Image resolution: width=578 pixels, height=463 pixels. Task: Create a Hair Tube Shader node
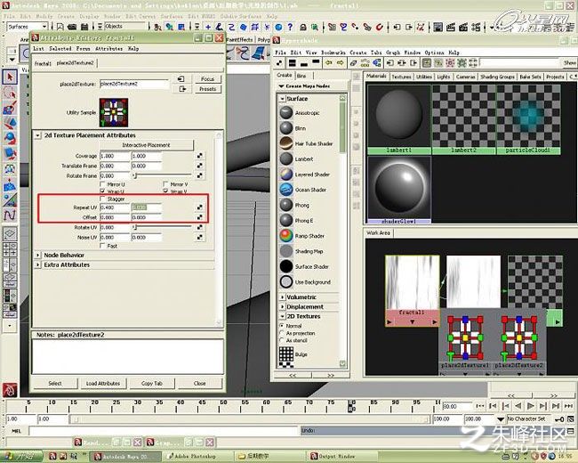(x=286, y=143)
